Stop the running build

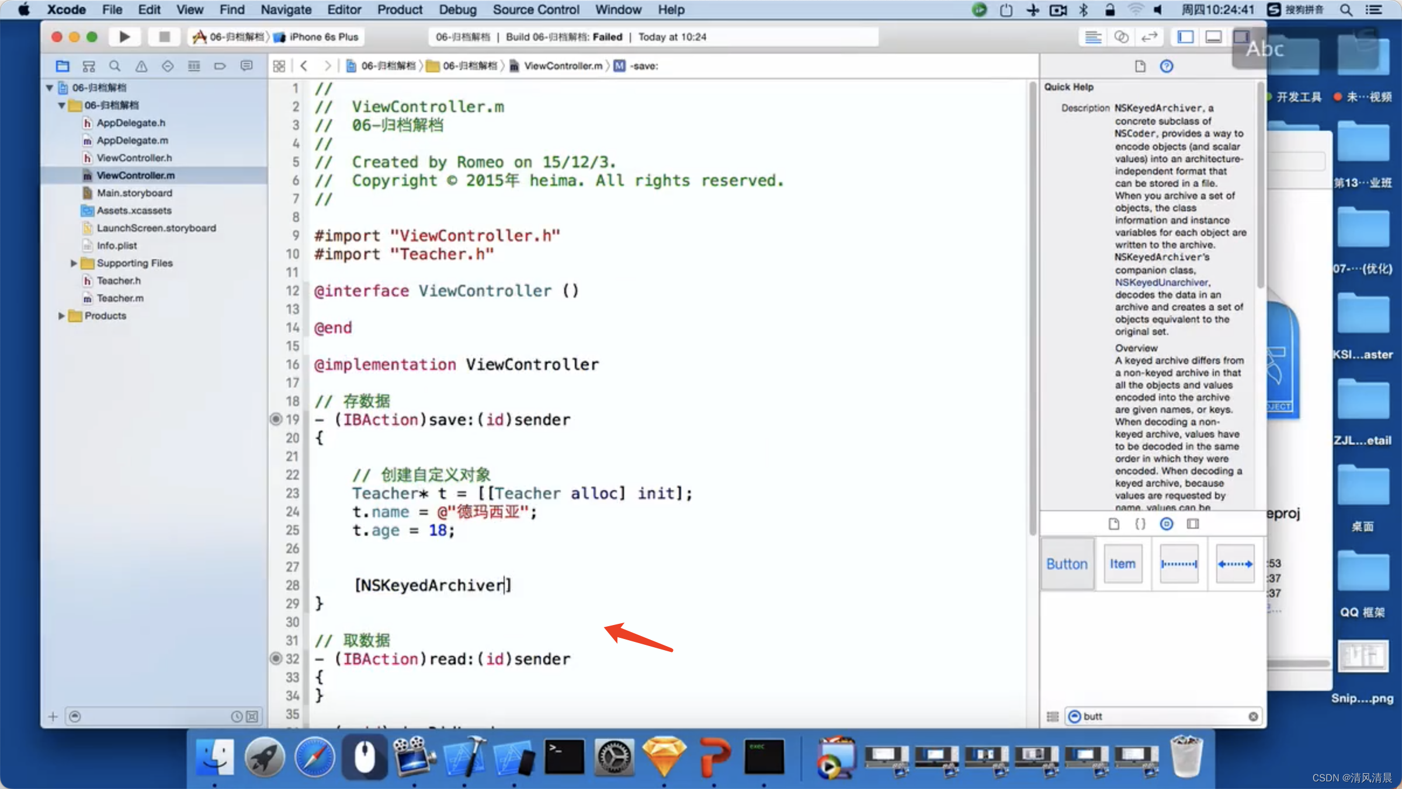[x=164, y=37]
